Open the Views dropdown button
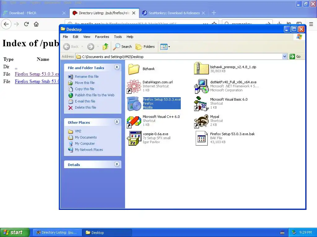Screen dimensions: 317x237 tap(165, 47)
